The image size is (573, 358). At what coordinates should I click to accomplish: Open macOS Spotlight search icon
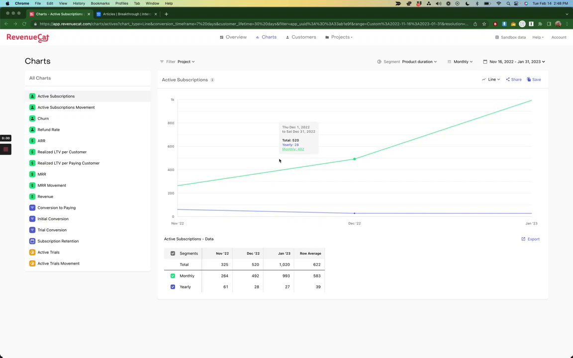coord(508,3)
